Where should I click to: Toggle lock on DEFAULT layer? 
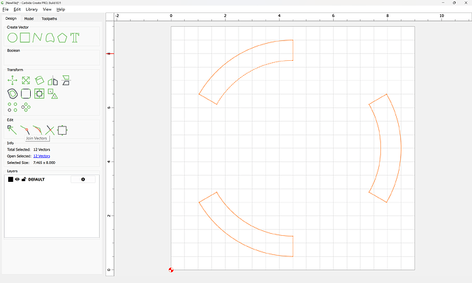pos(23,179)
